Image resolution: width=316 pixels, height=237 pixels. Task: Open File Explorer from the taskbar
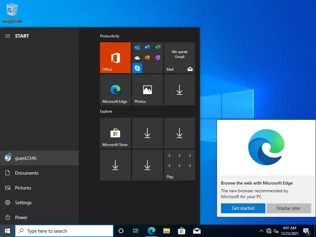tap(166, 231)
